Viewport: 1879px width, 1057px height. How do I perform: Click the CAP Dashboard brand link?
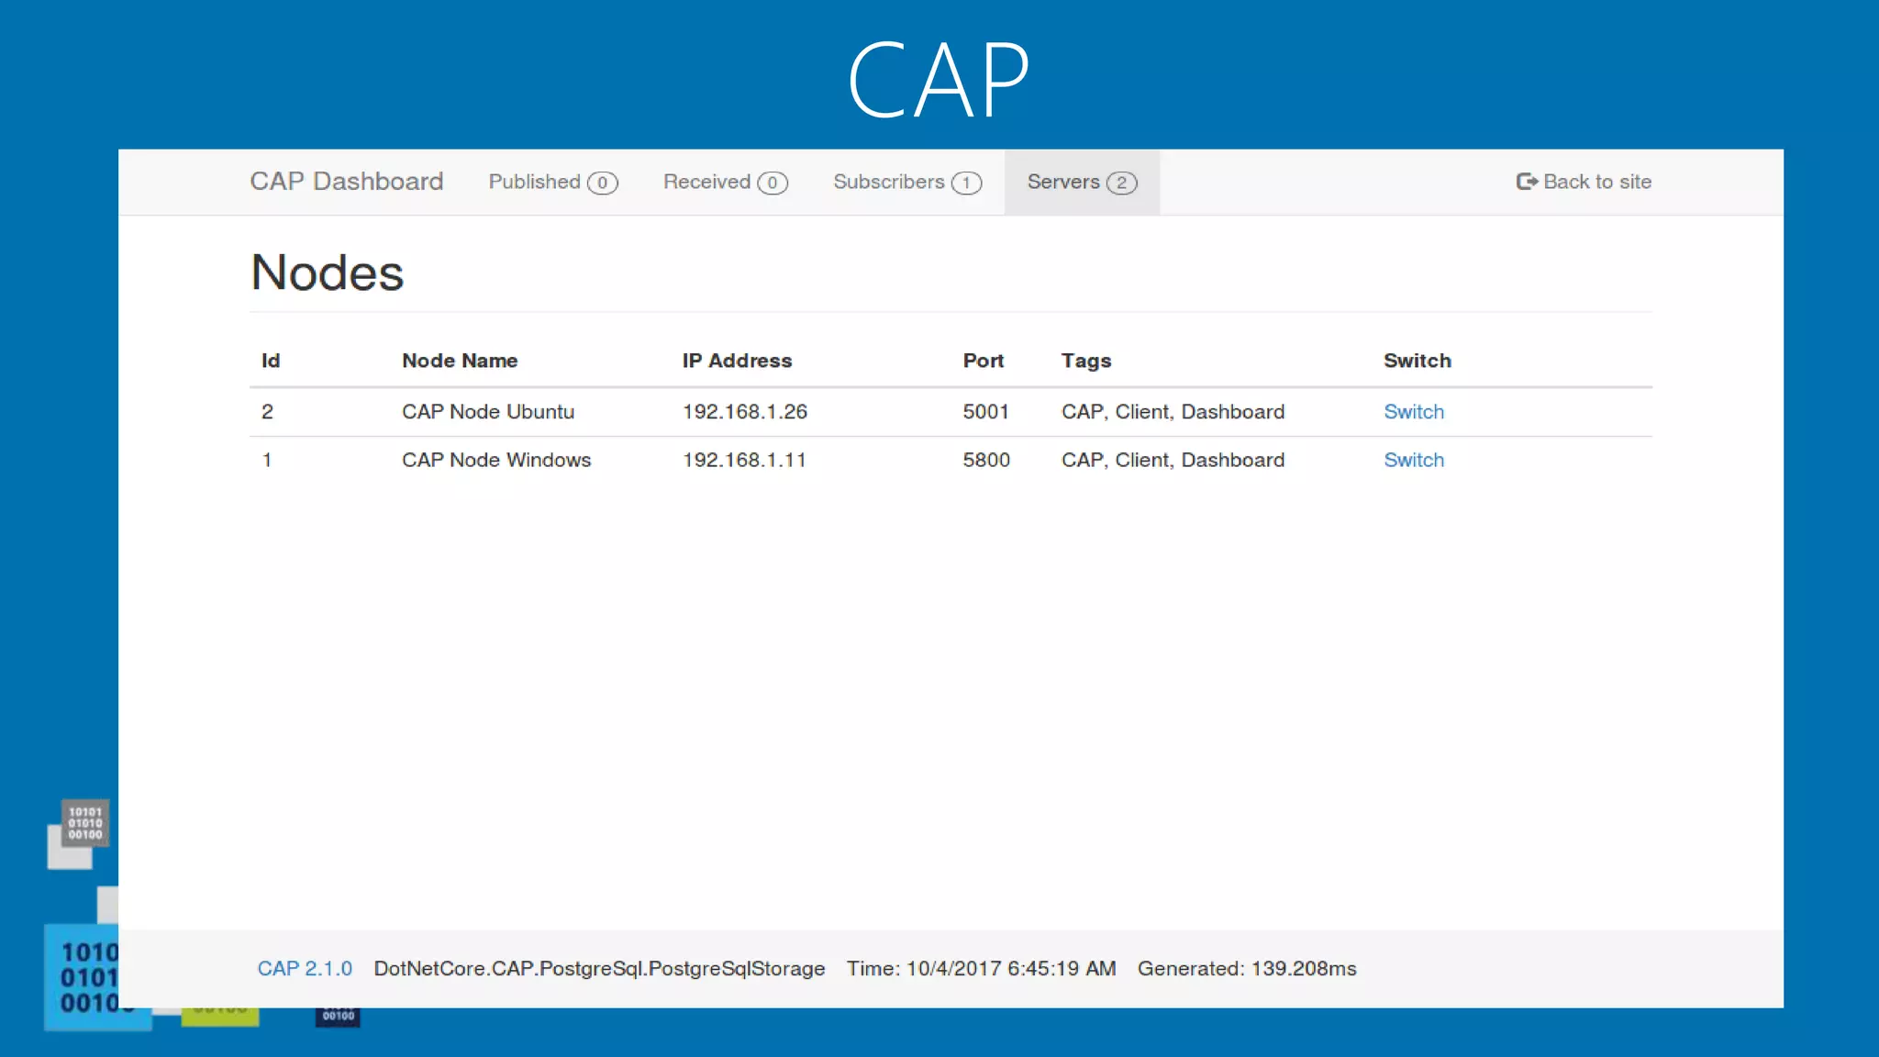point(346,182)
